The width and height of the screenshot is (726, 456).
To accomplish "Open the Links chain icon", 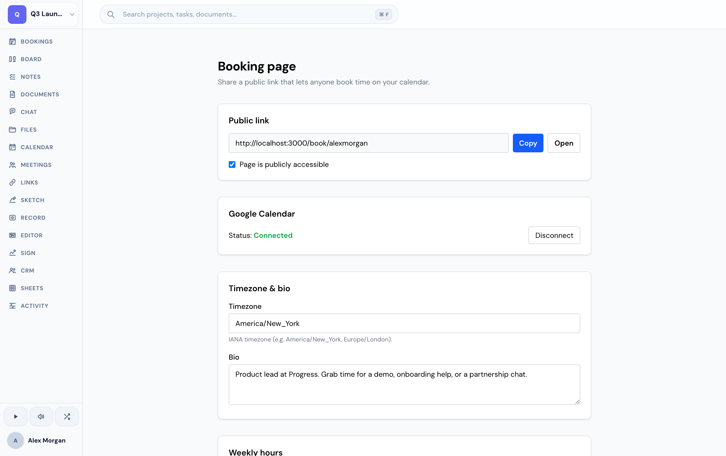I will pyautogui.click(x=12, y=182).
